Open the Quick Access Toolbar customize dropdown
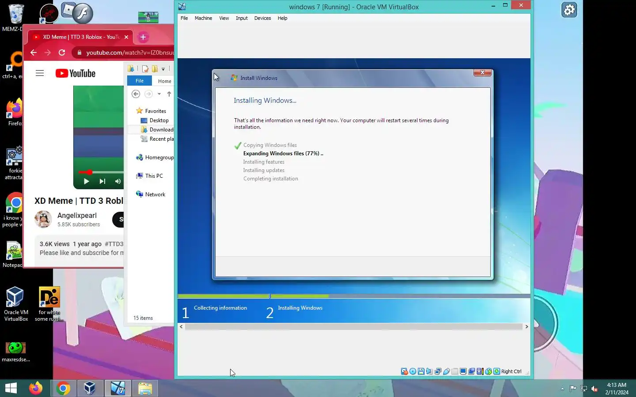Image resolution: width=636 pixels, height=397 pixels. coord(163,69)
